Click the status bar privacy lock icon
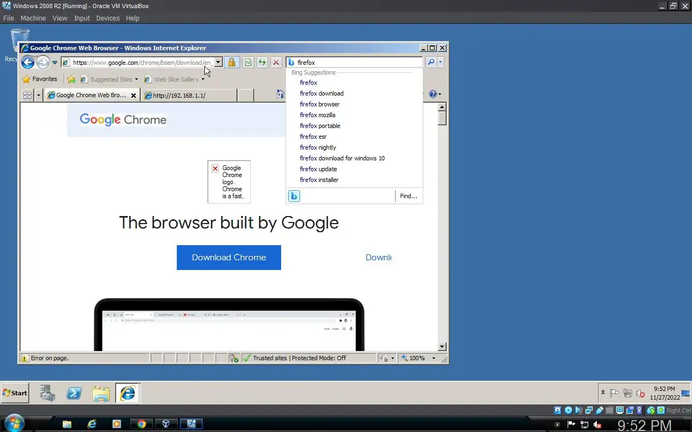Screen dimensions: 692x432 point(384,358)
